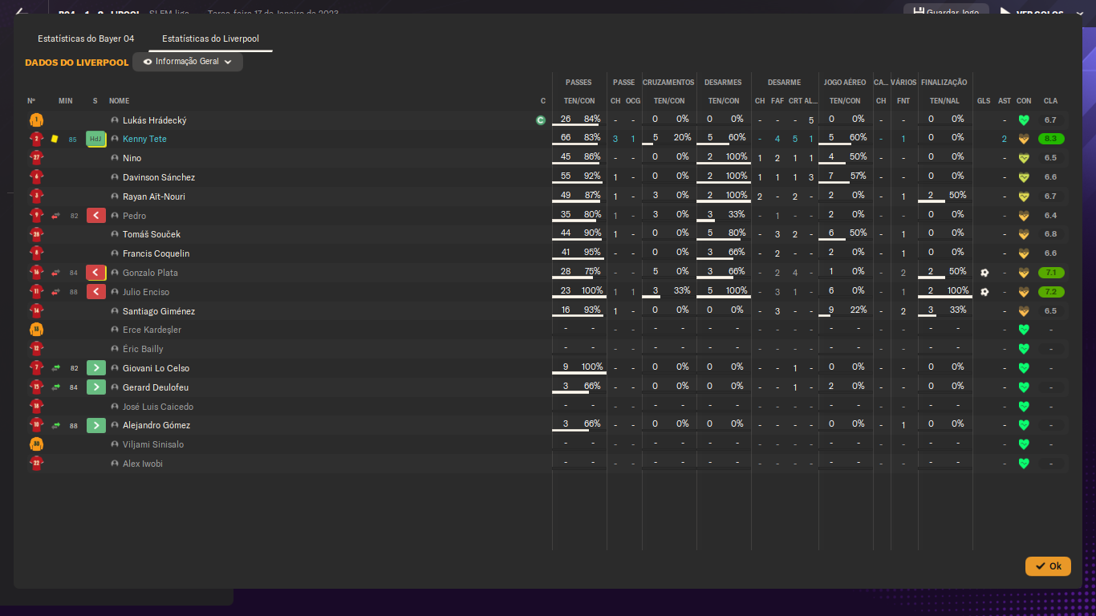Click Kenny Tete's 2 assists value
Viewport: 1096px width, 616px height.
click(1005, 139)
